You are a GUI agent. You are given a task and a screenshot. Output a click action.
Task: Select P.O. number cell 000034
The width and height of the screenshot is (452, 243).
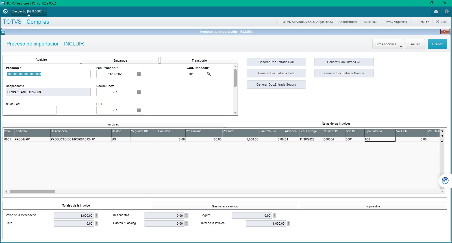(x=334, y=139)
